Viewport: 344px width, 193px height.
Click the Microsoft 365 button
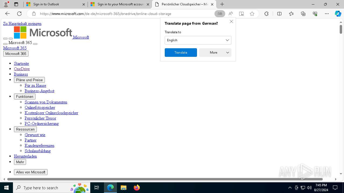click(x=16, y=54)
